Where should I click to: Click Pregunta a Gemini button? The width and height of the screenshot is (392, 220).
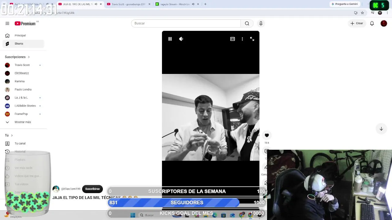(345, 4)
